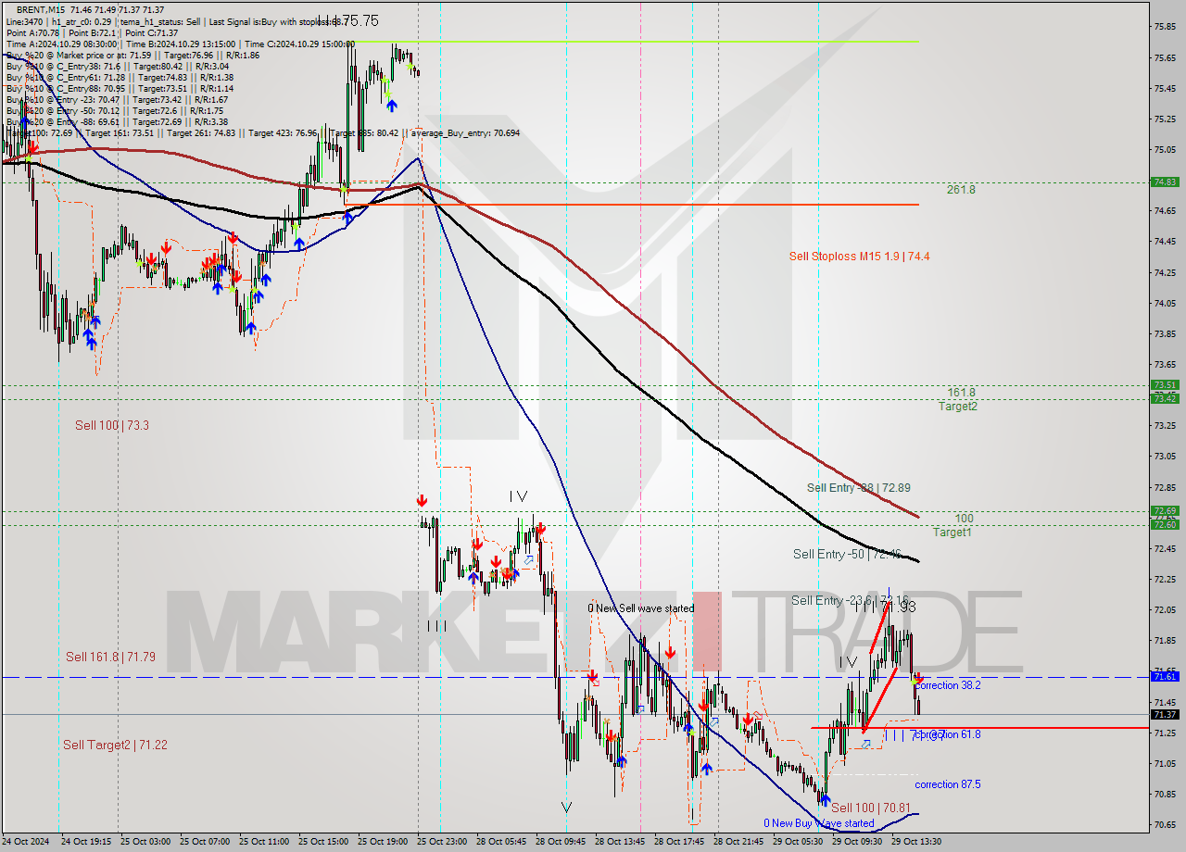Select the green 161.8 level label
1186x852 pixels.
point(961,393)
